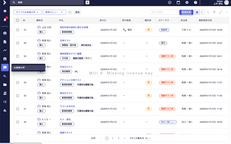Expand the すべてのお客様の声 dropdown
Image resolution: width=231 pixels, height=144 pixels.
(28, 12)
